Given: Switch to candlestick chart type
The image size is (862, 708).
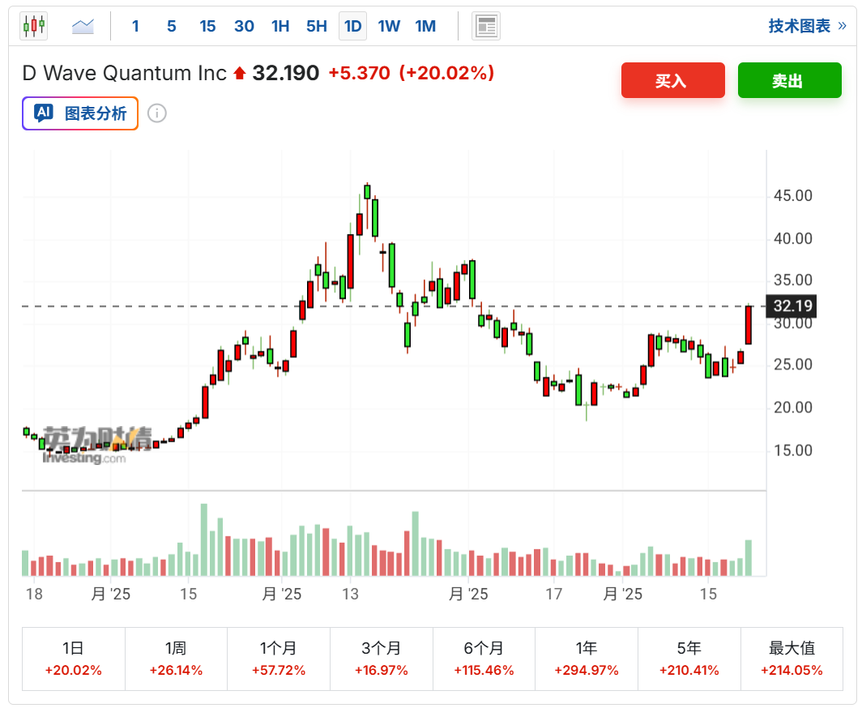Looking at the screenshot, I should pyautogui.click(x=34, y=26).
